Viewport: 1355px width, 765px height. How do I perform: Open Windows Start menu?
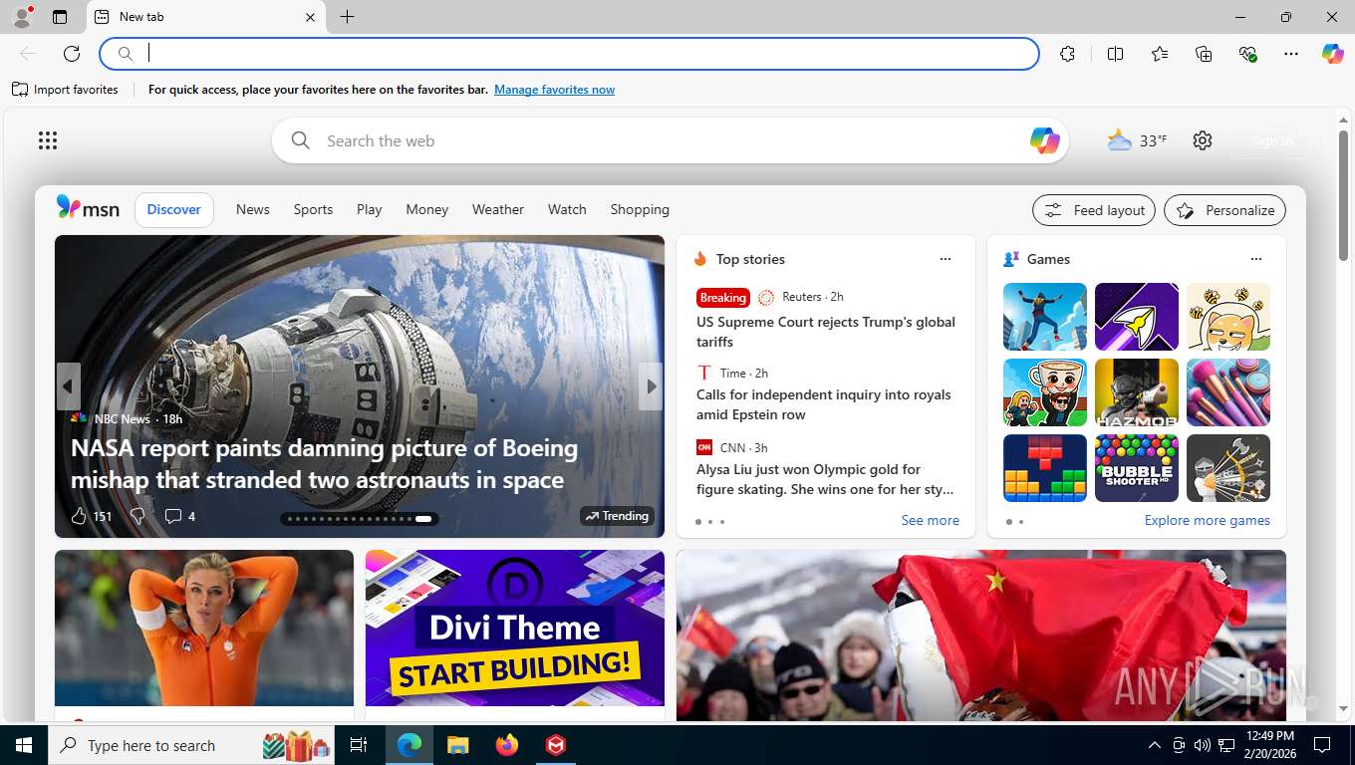tap(24, 745)
